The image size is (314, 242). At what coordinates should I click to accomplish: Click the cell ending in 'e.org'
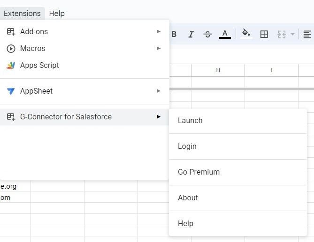pos(15,186)
